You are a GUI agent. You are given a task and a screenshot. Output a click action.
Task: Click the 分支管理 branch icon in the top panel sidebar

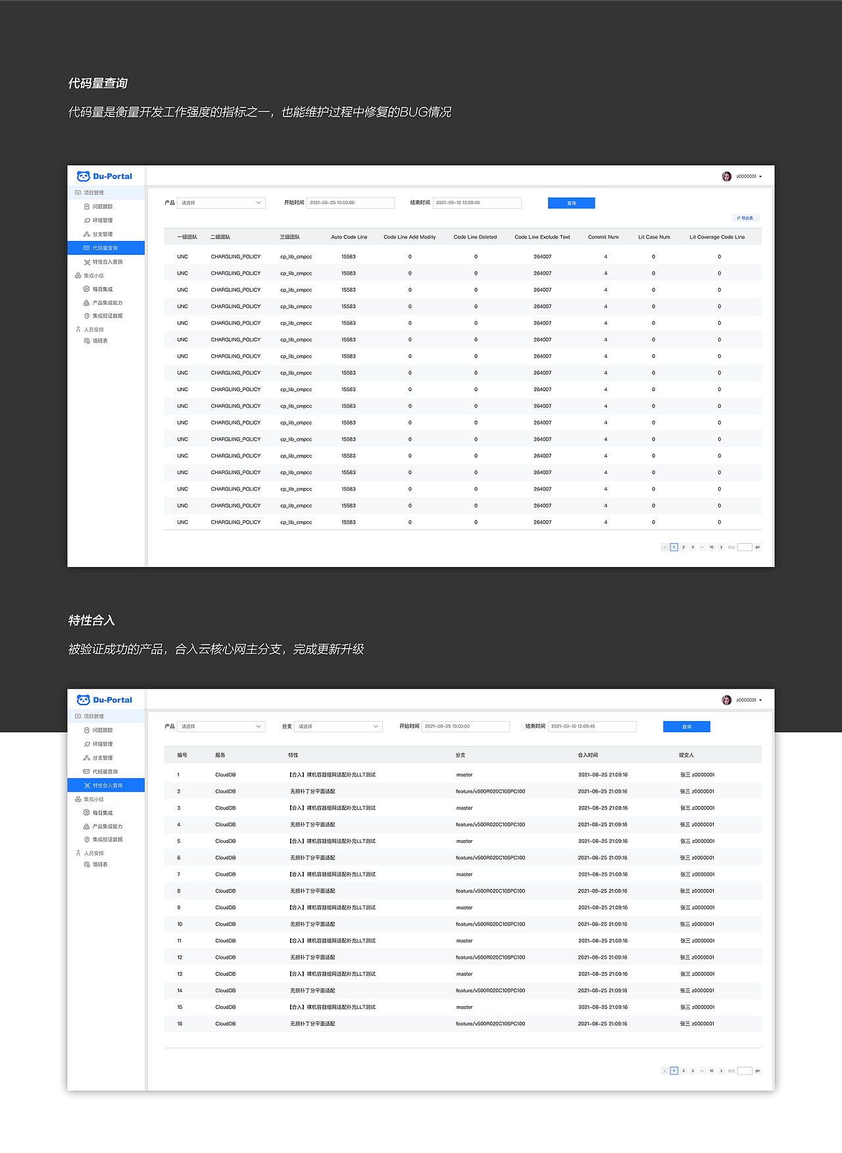coord(87,234)
